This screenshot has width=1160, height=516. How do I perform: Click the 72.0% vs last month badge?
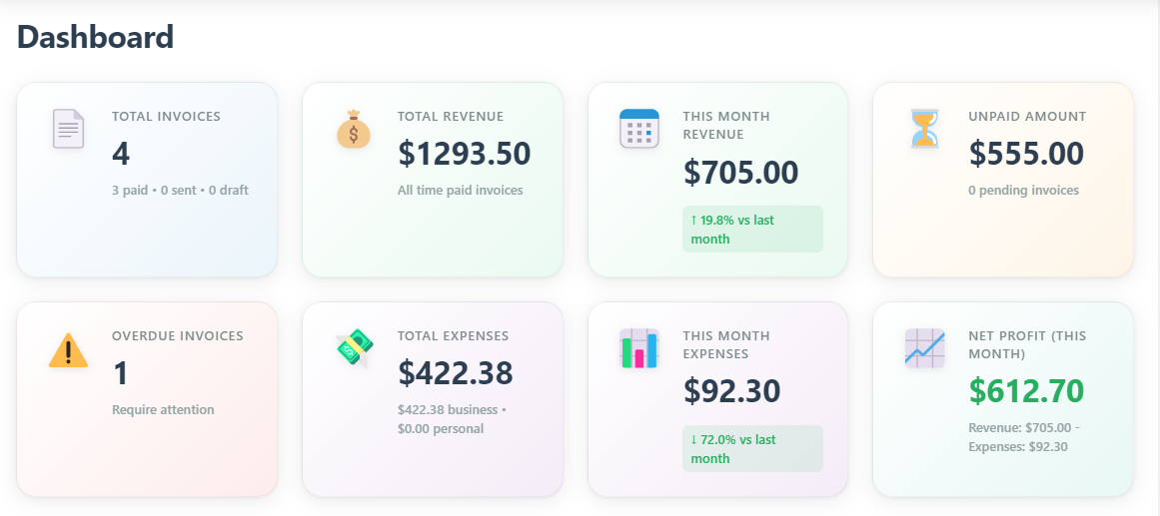point(751,449)
